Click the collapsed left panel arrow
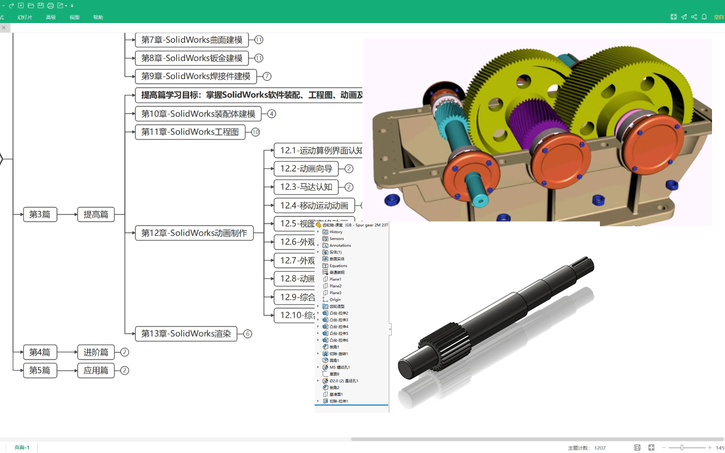Viewport: 725px width, 453px height. (1, 159)
